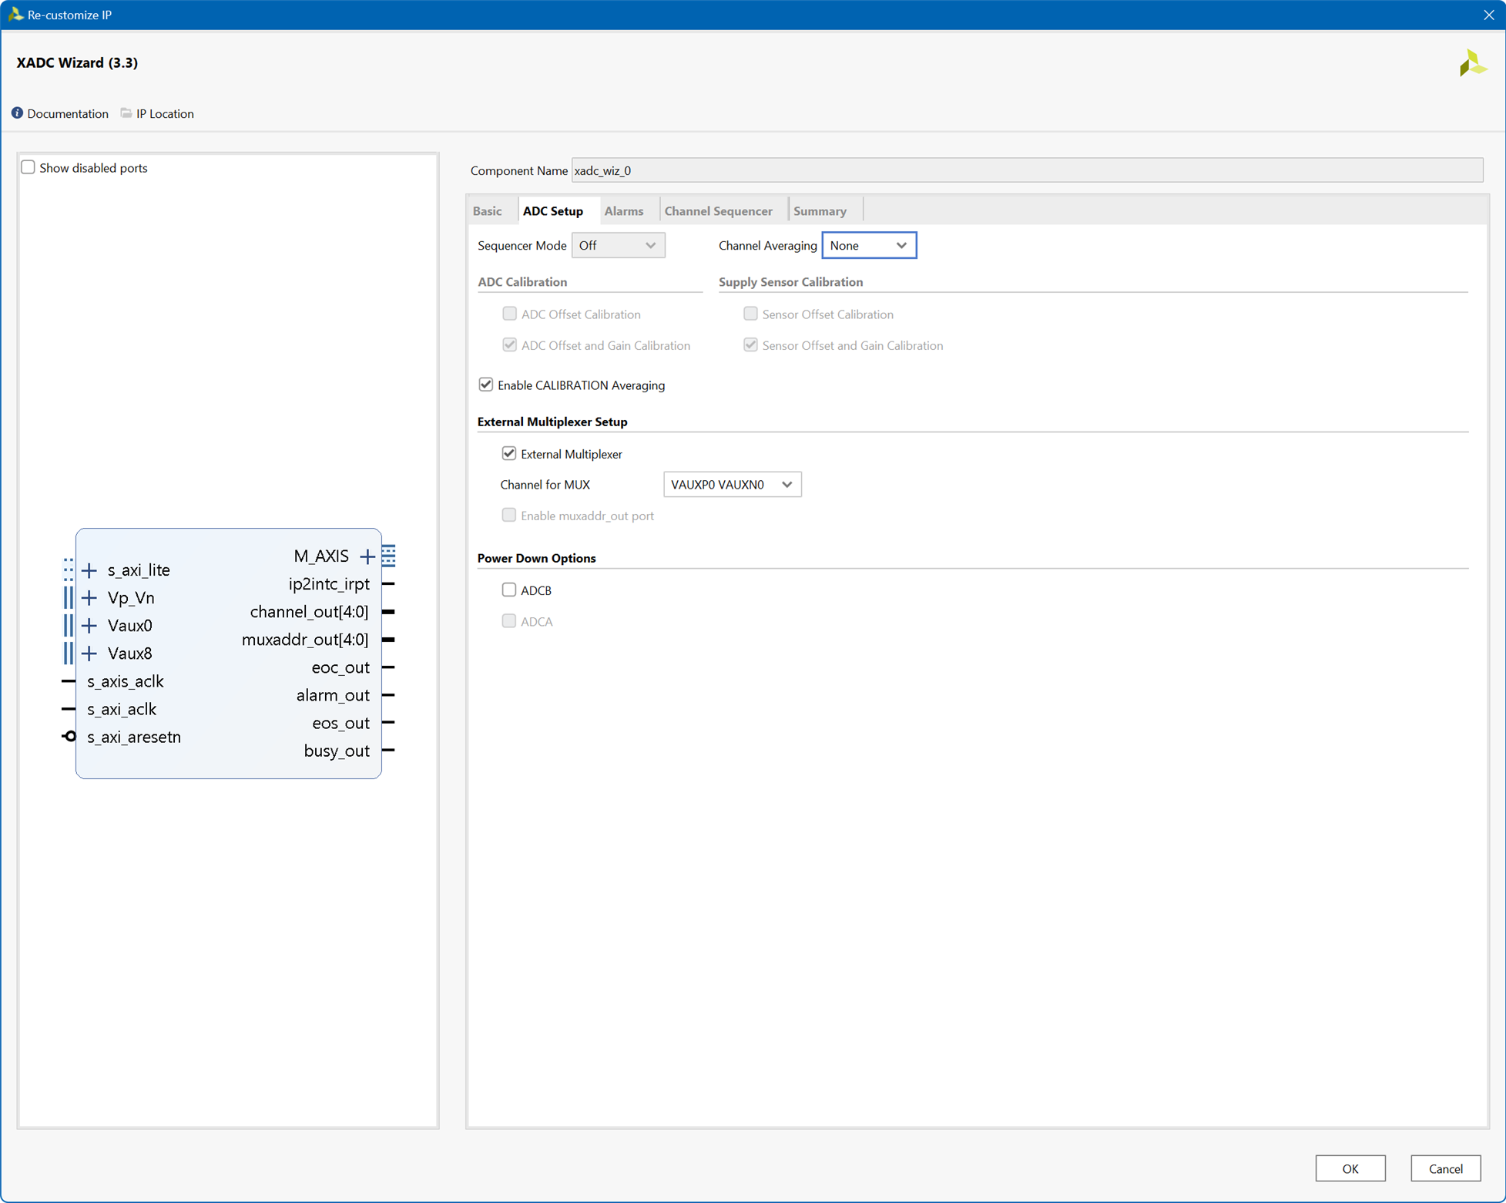Click the Component Name input field
This screenshot has height=1203, width=1506.
pos(1027,170)
